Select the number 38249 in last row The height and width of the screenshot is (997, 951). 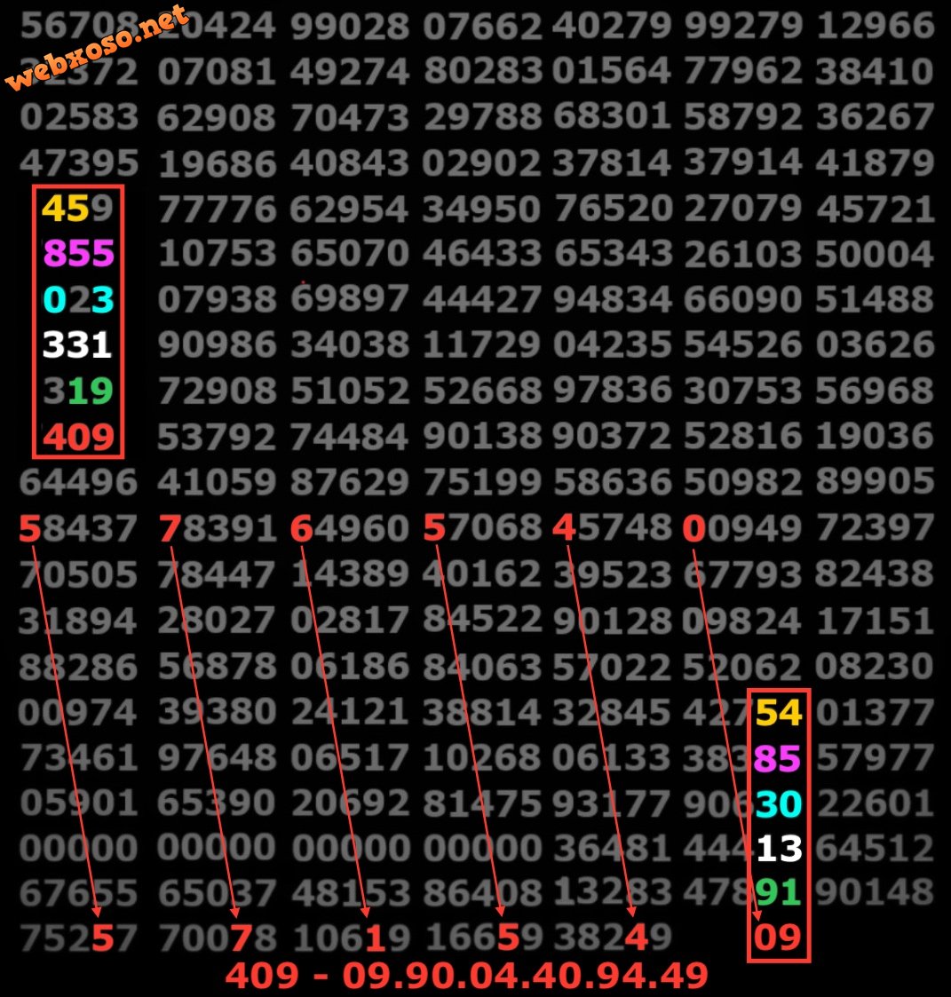click(x=612, y=938)
